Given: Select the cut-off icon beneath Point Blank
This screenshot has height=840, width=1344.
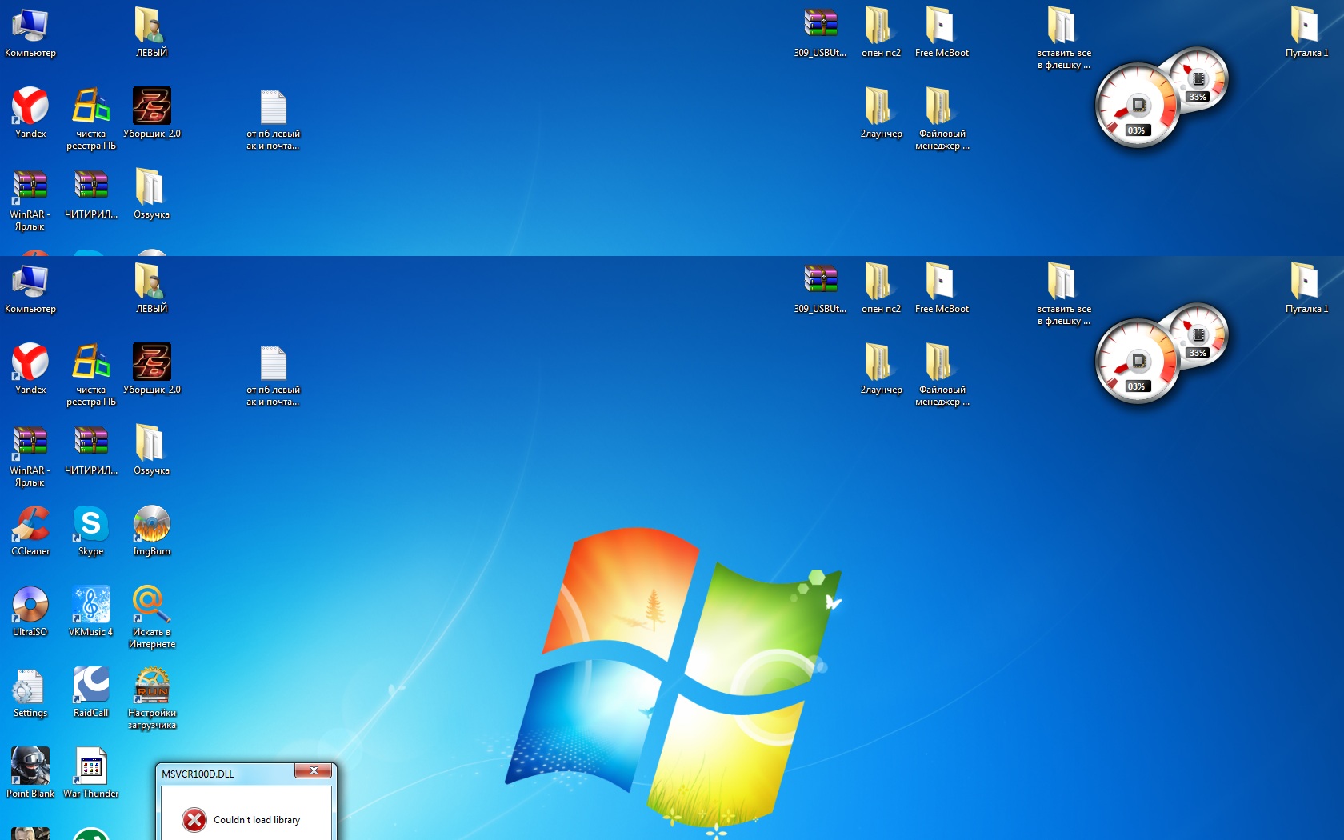Looking at the screenshot, I should [30, 834].
